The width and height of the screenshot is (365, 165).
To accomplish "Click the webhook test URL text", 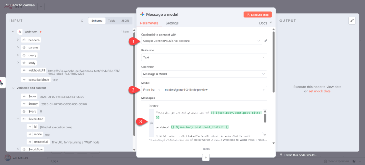I will tap(85, 72).
